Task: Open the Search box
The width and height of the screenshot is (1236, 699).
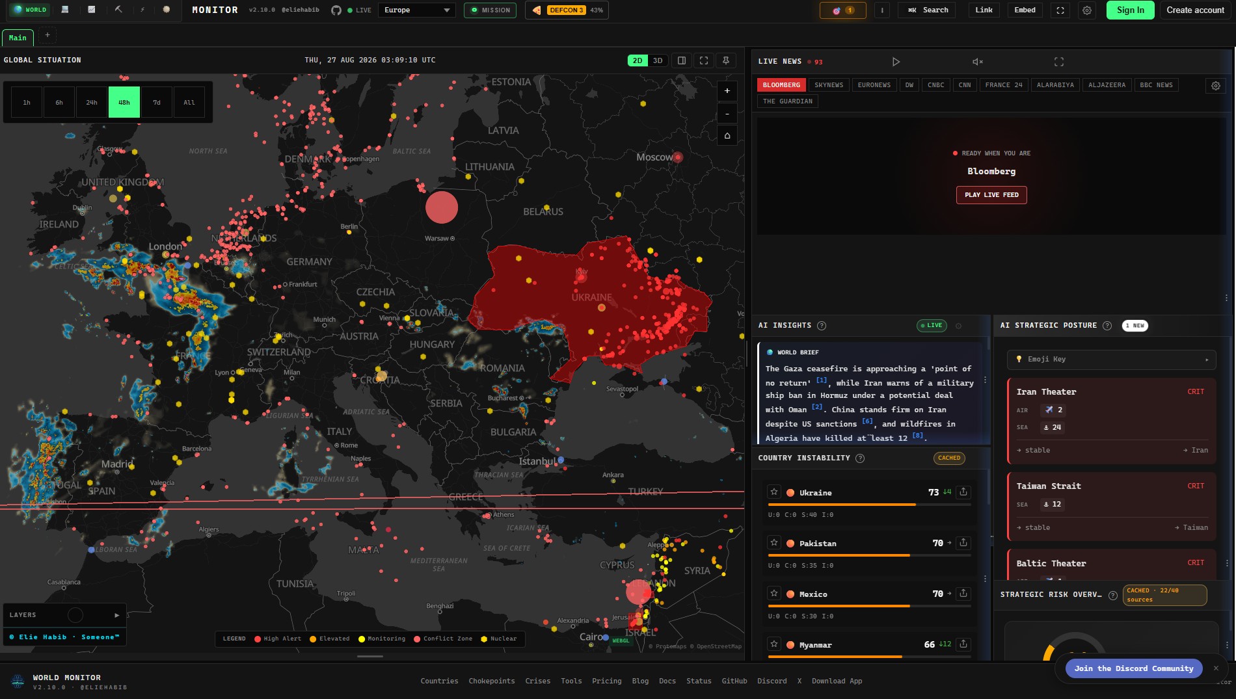Action: coord(927,10)
